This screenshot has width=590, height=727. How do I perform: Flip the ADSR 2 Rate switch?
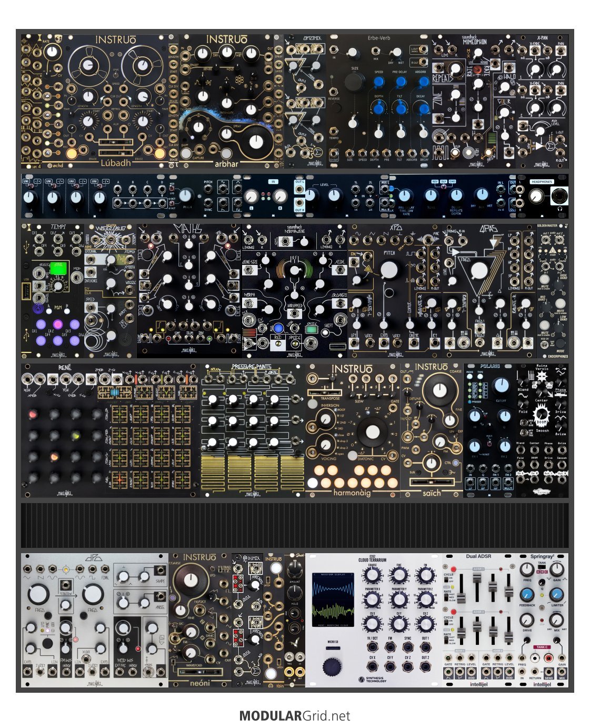[x=446, y=640]
